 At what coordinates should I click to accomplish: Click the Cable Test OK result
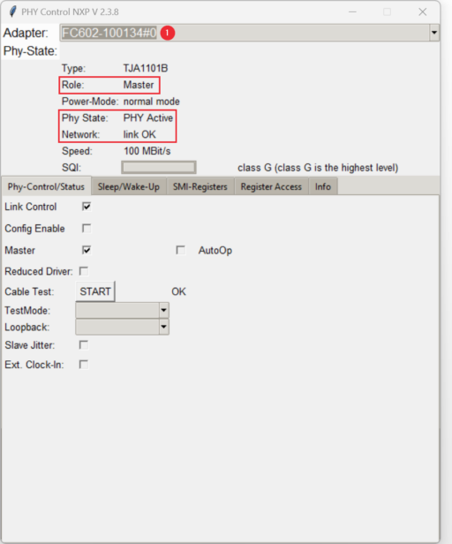(178, 291)
